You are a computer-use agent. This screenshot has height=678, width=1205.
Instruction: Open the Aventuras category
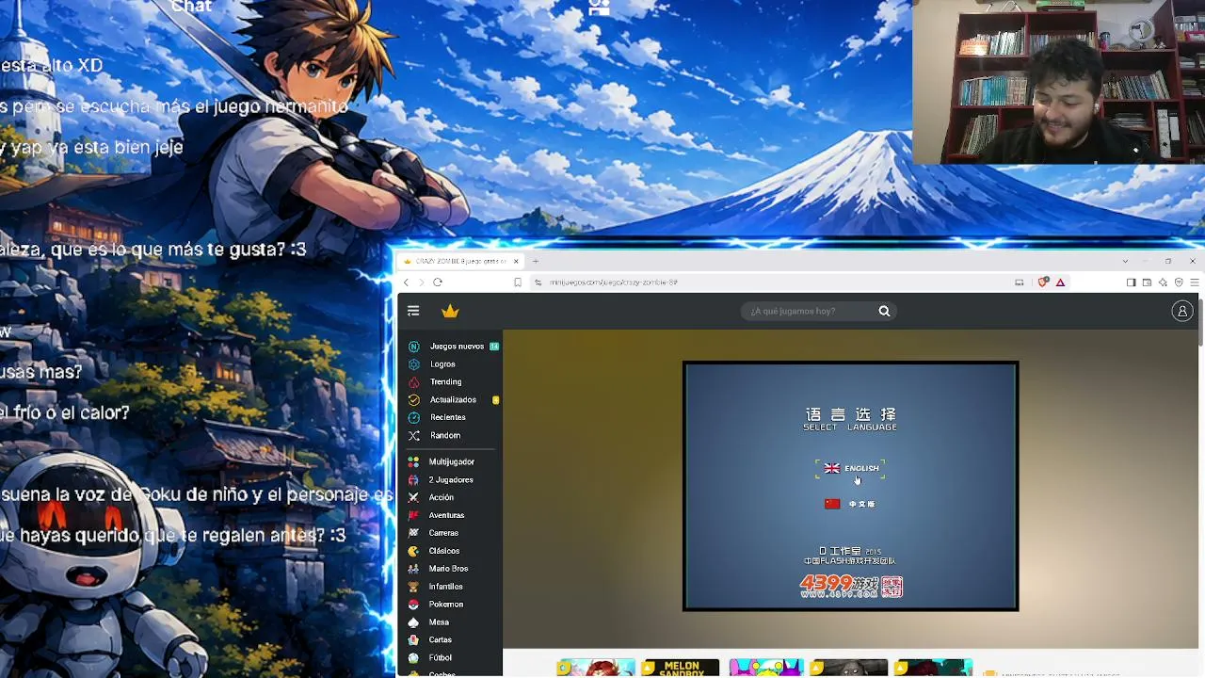(x=446, y=515)
